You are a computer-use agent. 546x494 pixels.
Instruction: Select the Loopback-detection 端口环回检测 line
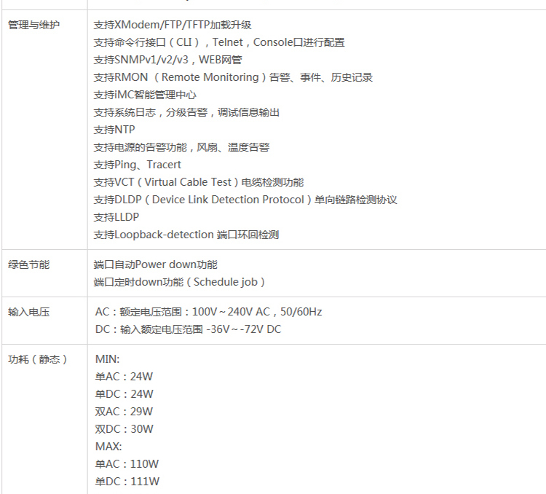coord(186,235)
